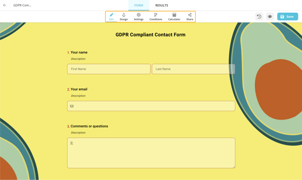Image resolution: width=302 pixels, height=180 pixels.
Task: Open the Conditions editor
Action: 156,17
